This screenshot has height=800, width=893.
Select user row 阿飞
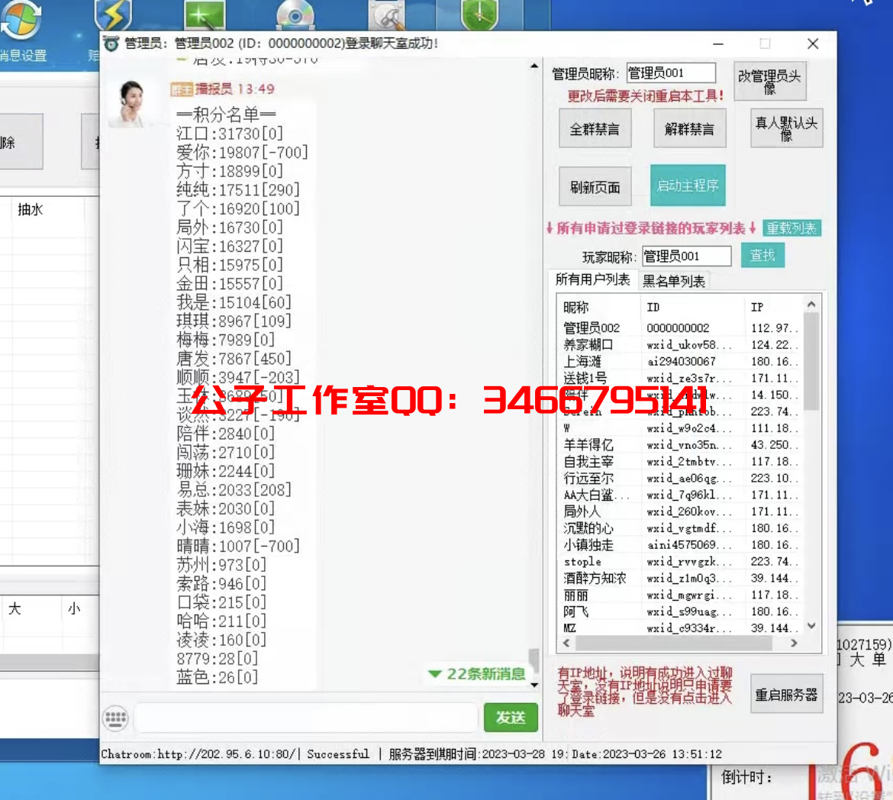pyautogui.click(x=679, y=611)
